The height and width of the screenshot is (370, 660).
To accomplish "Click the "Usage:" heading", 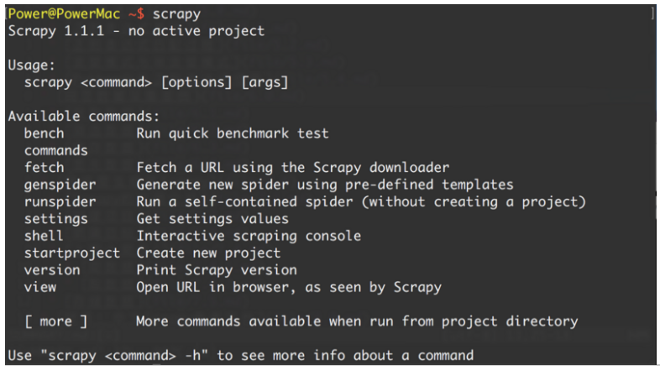I will point(31,65).
